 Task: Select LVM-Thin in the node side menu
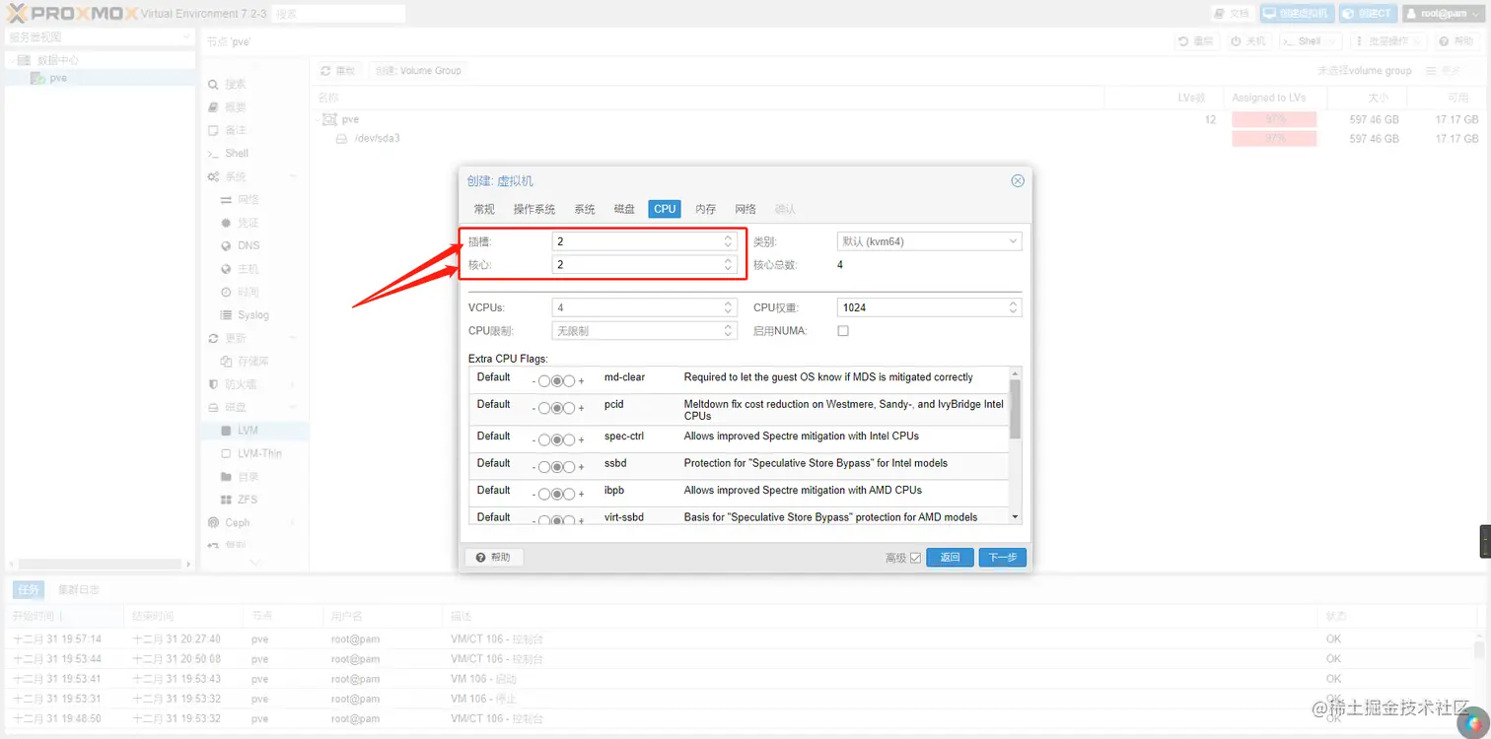tap(259, 453)
